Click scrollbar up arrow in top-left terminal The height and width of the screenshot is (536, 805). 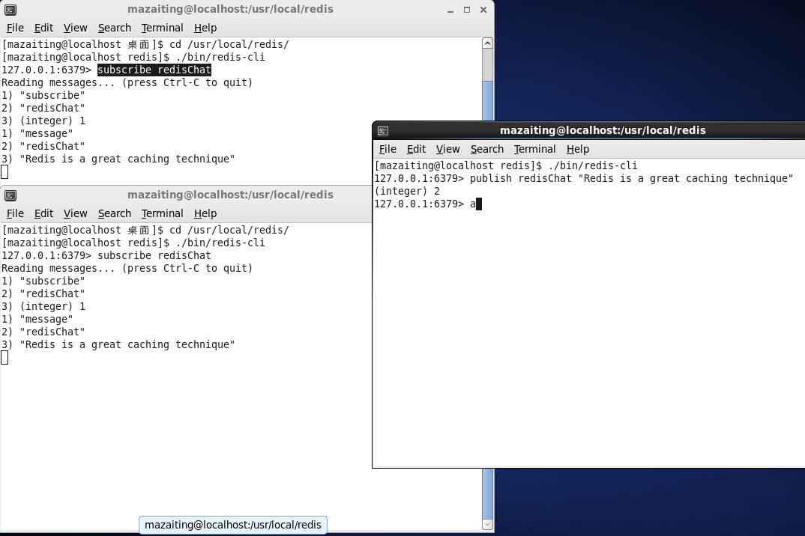[488, 43]
